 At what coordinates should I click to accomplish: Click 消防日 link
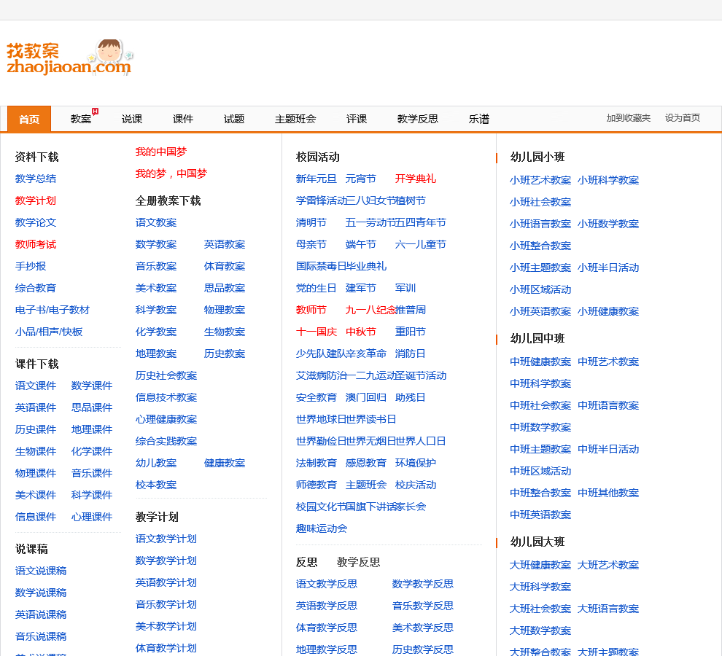(x=411, y=354)
